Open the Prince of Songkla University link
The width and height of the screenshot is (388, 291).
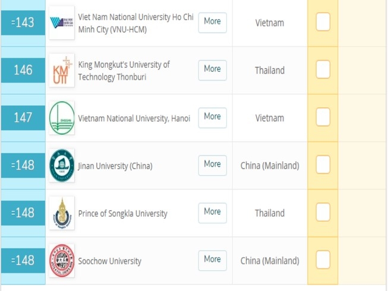coord(122,213)
